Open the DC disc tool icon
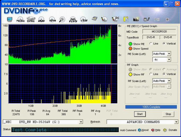 tap(116, 19)
